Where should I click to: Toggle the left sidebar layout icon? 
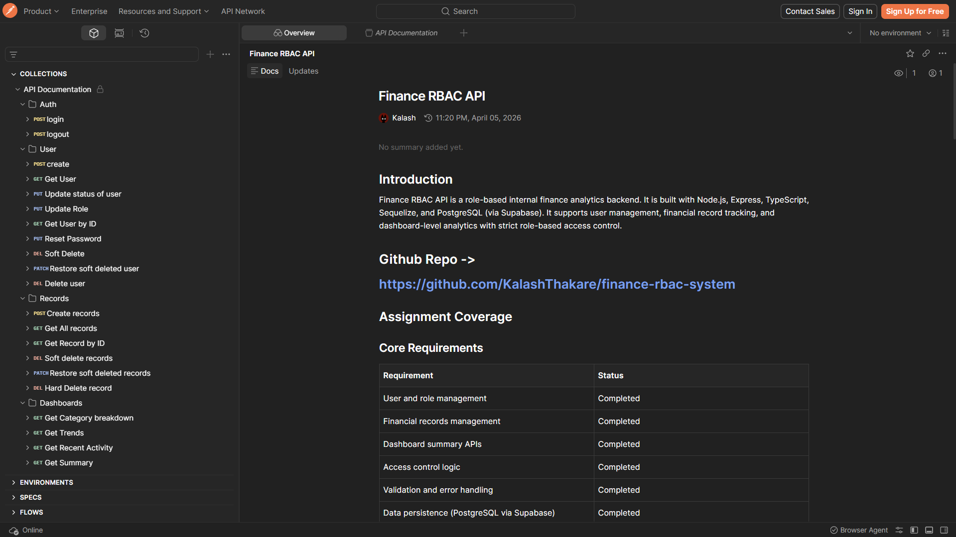(x=914, y=530)
